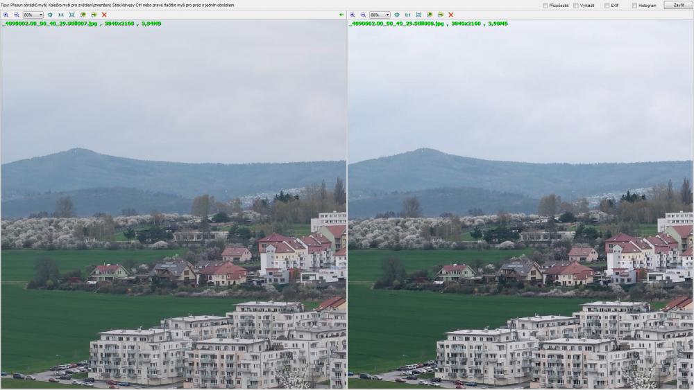
Task: Click red X delete icon in right pane
Action: (x=450, y=15)
